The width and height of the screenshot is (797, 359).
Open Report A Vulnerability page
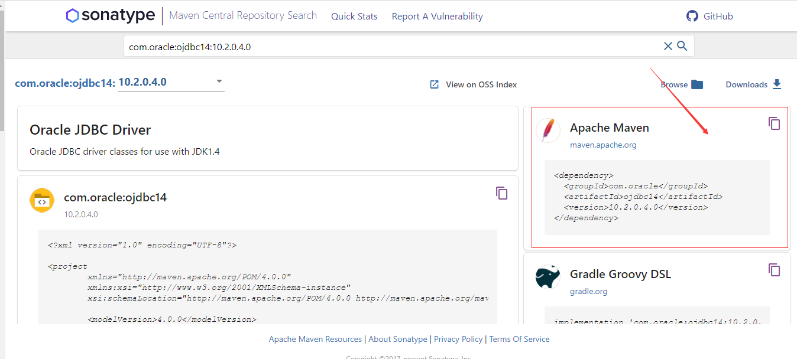(438, 17)
